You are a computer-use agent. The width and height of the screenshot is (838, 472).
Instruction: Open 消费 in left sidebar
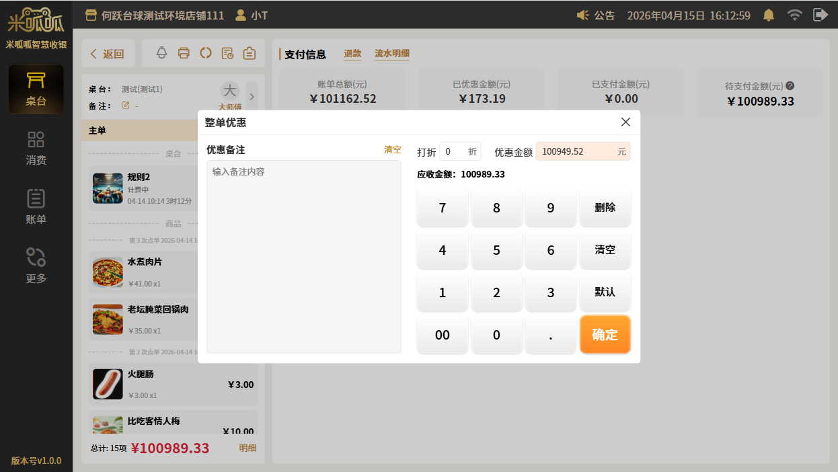[x=36, y=148]
